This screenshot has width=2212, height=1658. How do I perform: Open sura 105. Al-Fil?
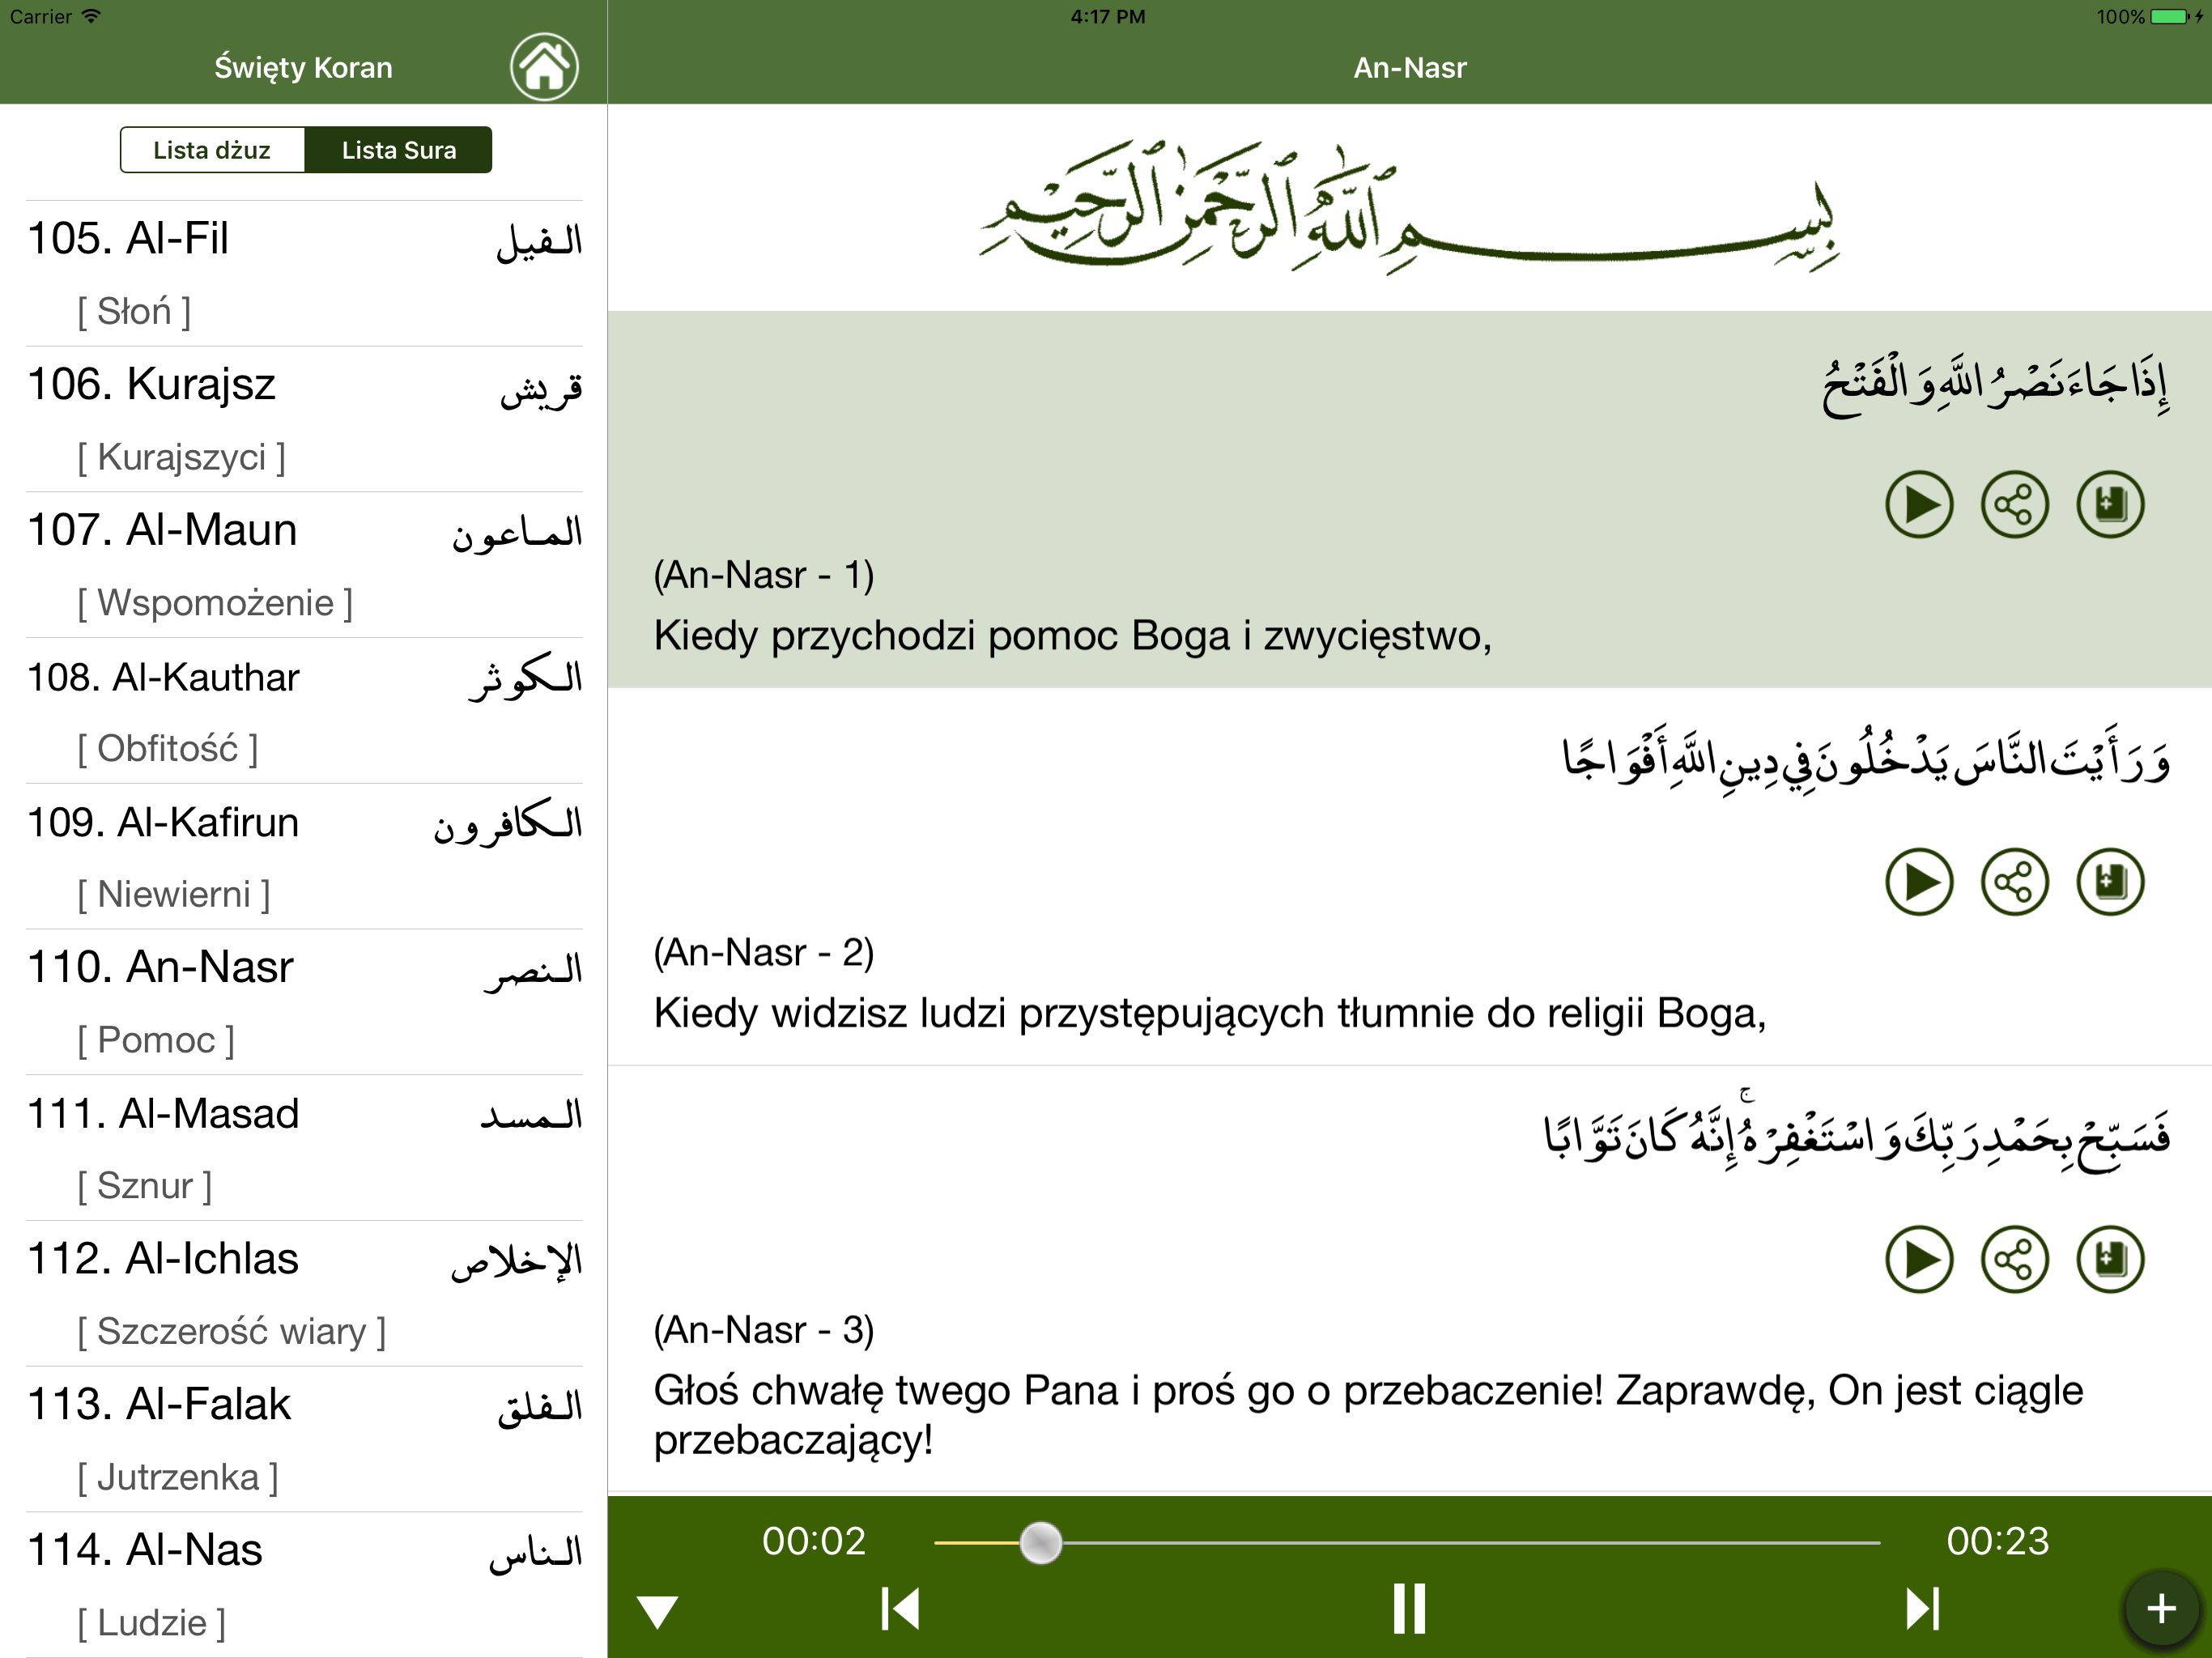pos(303,272)
